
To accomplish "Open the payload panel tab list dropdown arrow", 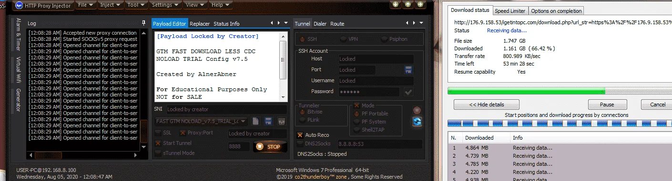I will pos(286,23).
